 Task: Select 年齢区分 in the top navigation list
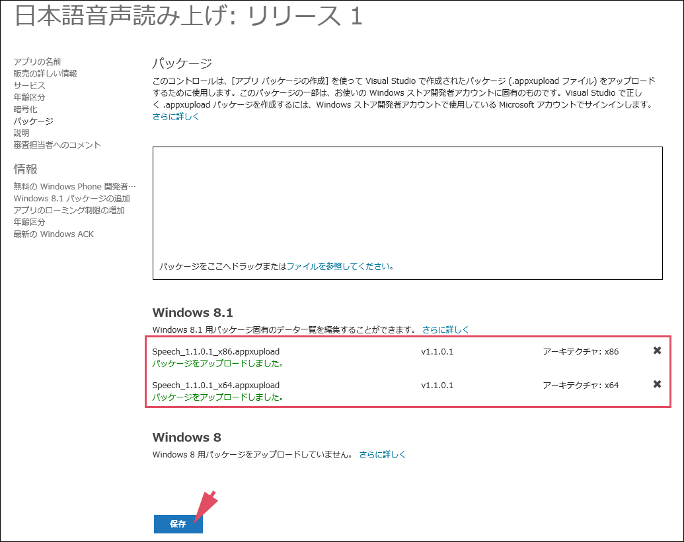[29, 97]
